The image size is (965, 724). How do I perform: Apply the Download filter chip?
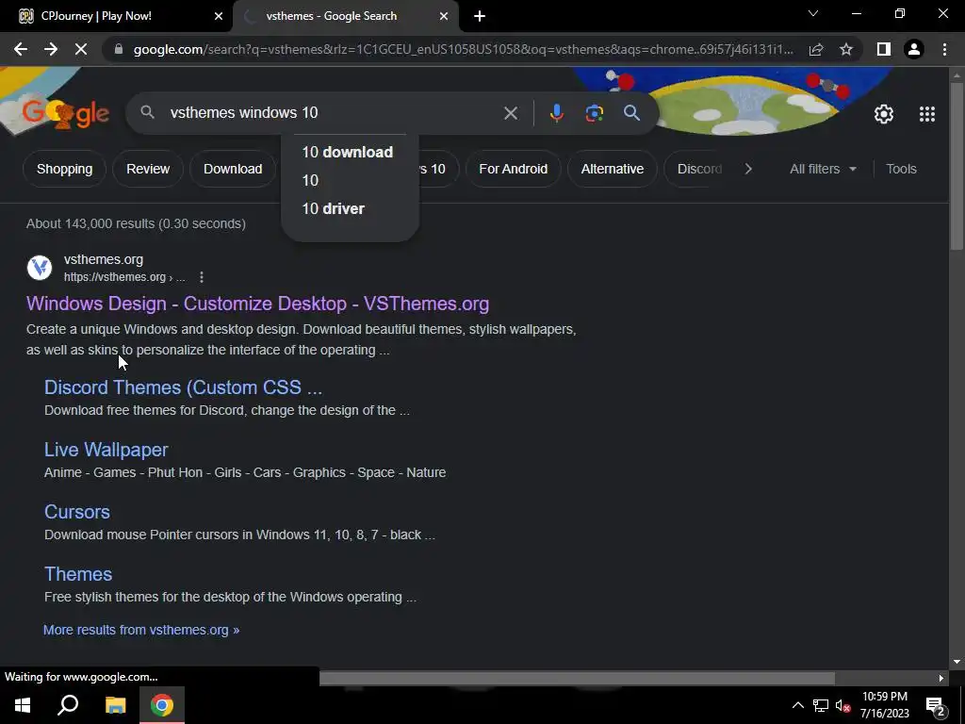pyautogui.click(x=233, y=169)
